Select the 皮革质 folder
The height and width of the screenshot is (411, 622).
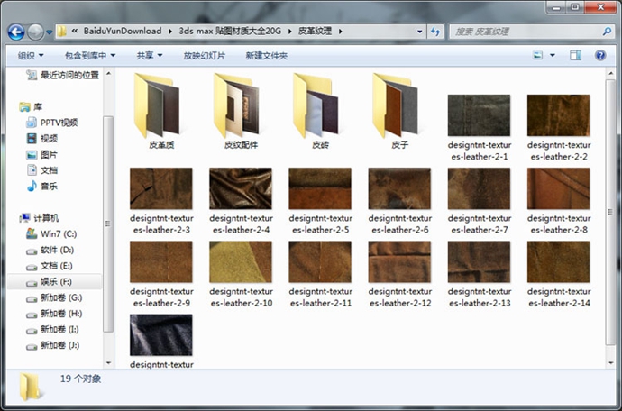point(161,111)
